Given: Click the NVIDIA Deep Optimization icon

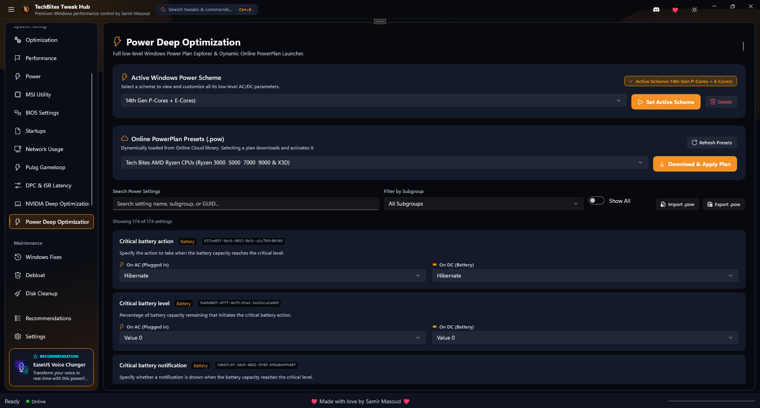Looking at the screenshot, I should [18, 204].
